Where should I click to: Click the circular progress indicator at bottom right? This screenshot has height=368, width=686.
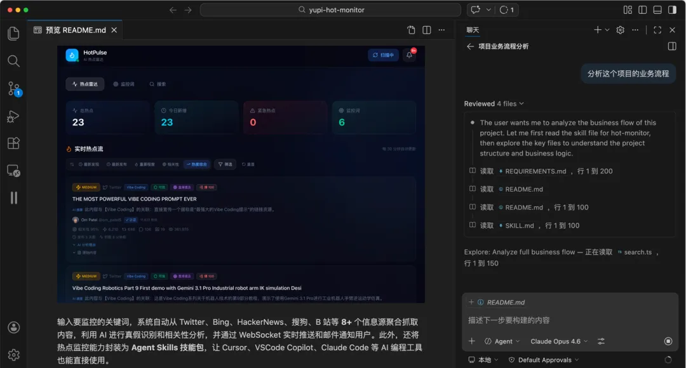pyautogui.click(x=668, y=360)
